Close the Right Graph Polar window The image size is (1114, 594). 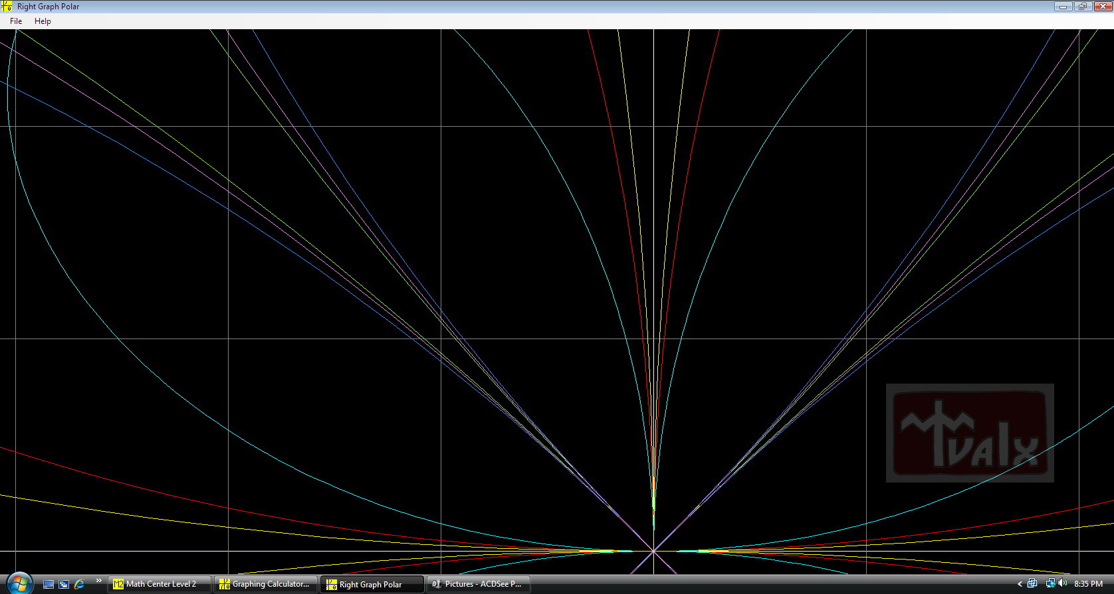pos(1102,7)
